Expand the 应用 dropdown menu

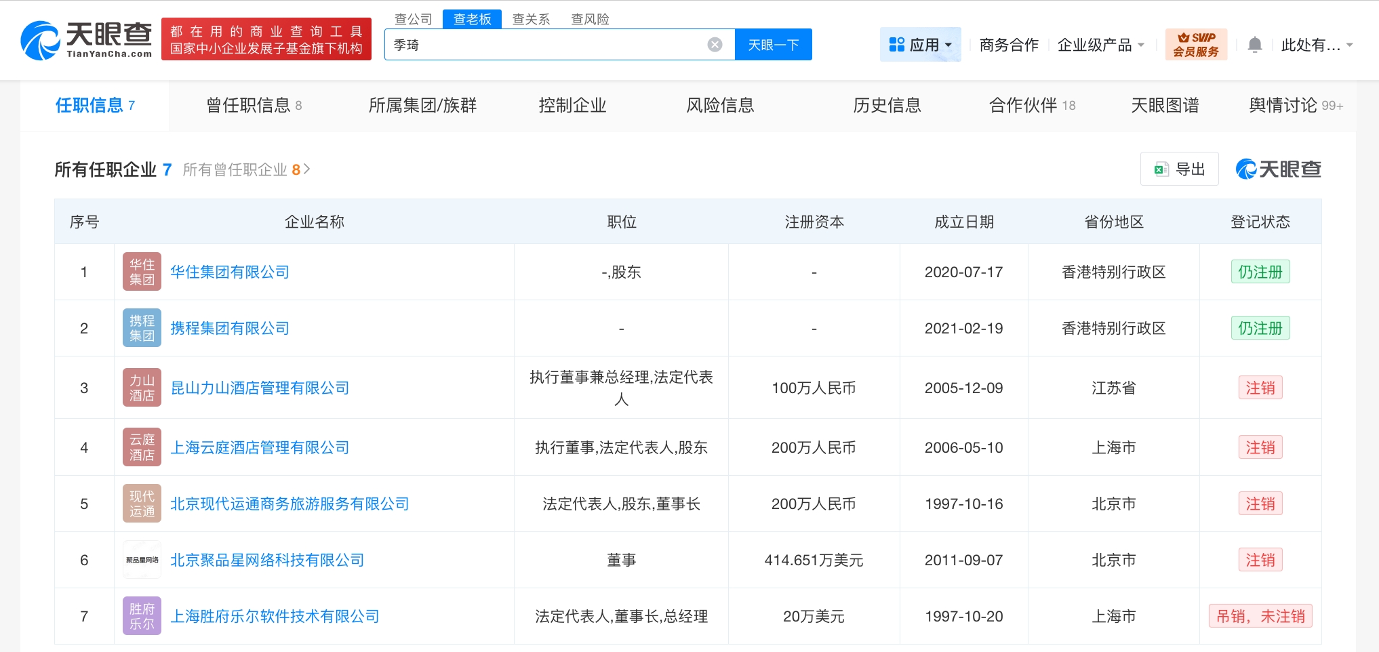coord(920,45)
